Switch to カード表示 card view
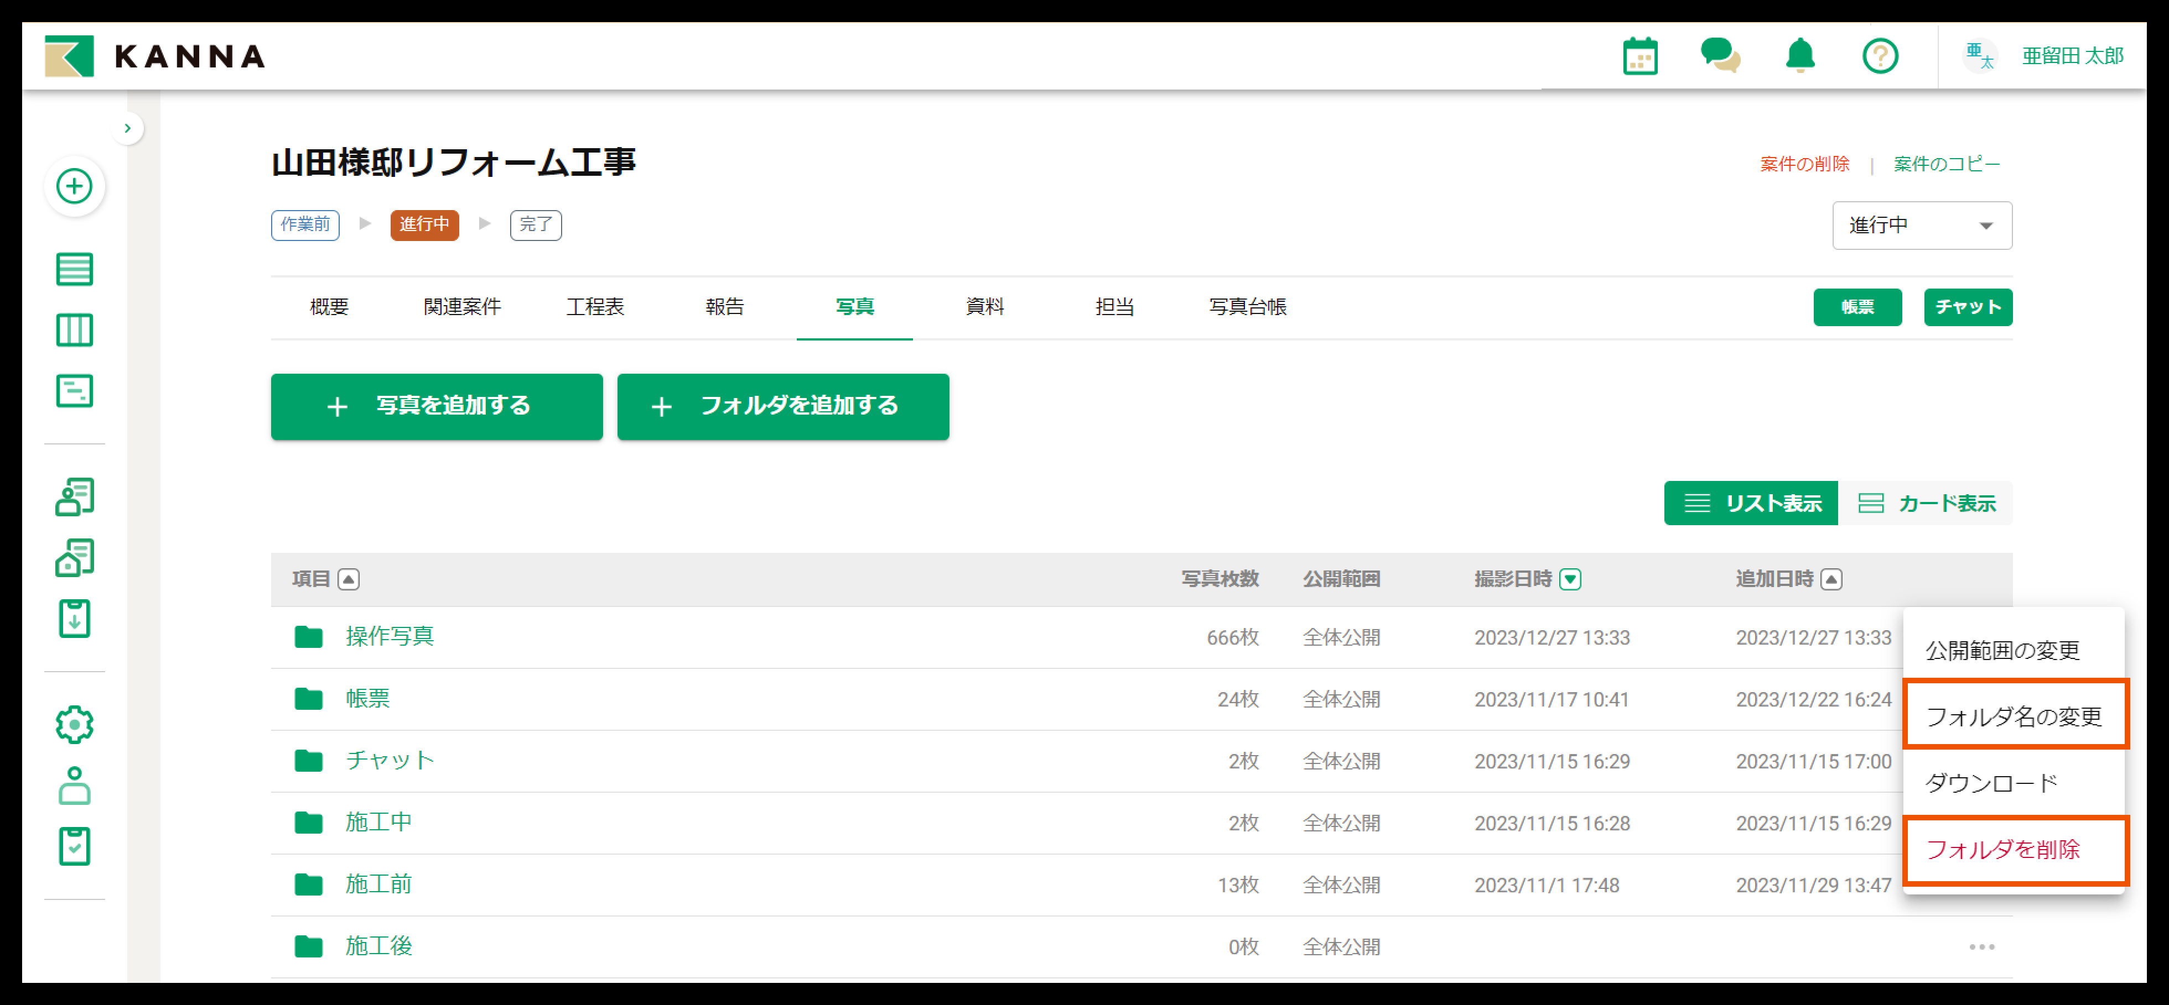This screenshot has height=1005, width=2169. [x=1926, y=503]
